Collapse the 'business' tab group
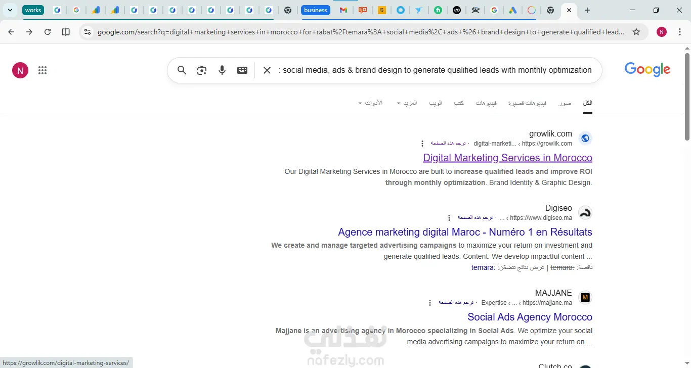Image resolution: width=691 pixels, height=368 pixels. click(316, 10)
